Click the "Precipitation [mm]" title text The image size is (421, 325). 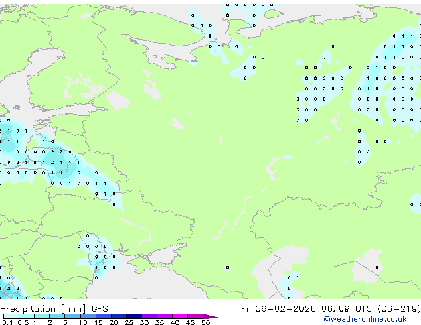tap(43, 309)
